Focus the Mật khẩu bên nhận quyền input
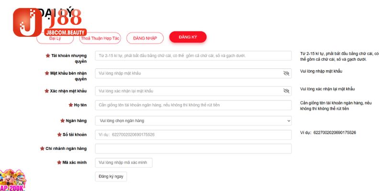The width and height of the screenshot is (383, 191). tap(193, 74)
